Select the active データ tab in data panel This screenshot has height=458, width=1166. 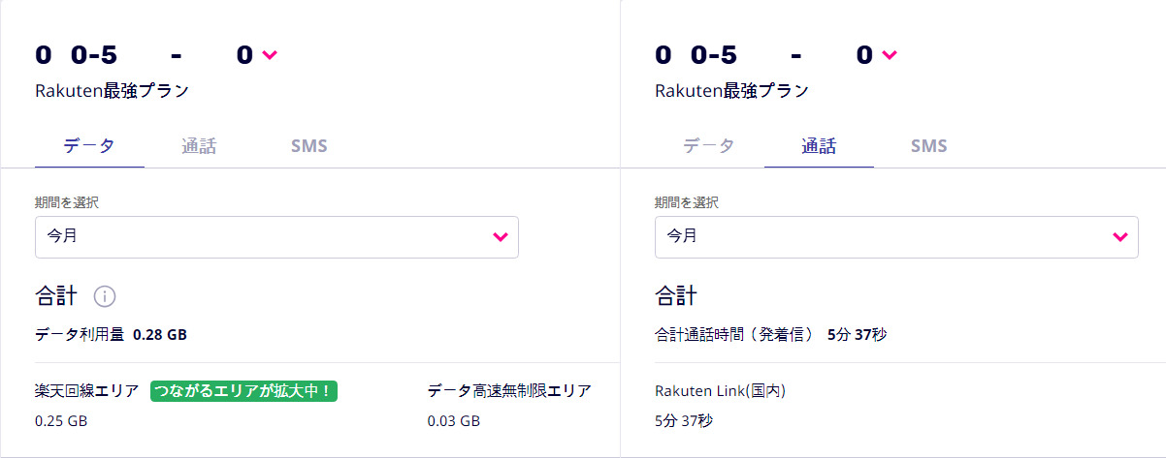pos(89,146)
